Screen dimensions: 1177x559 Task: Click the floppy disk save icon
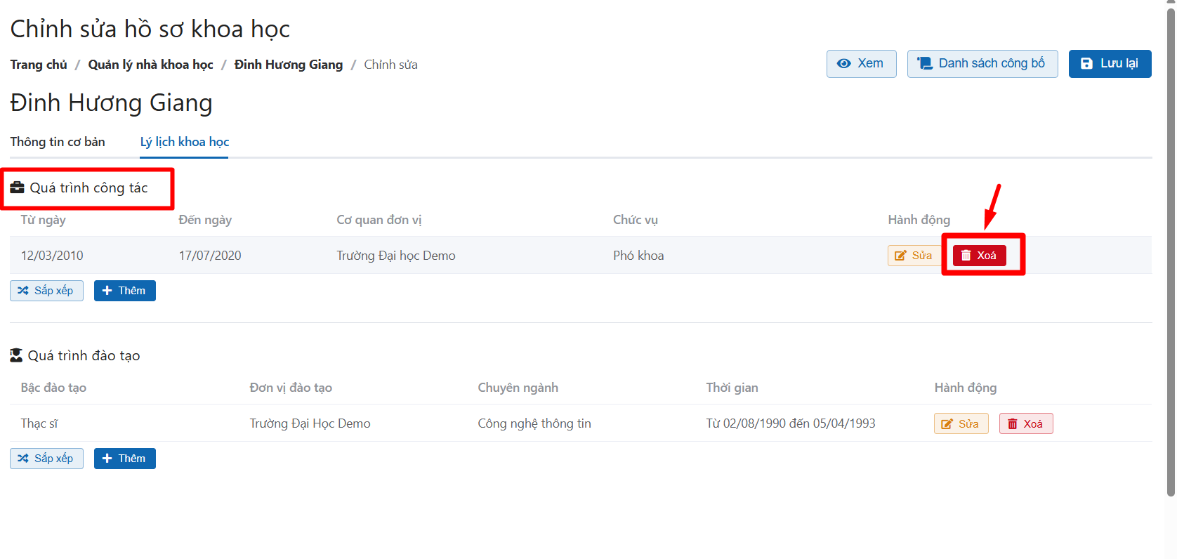tap(1086, 64)
